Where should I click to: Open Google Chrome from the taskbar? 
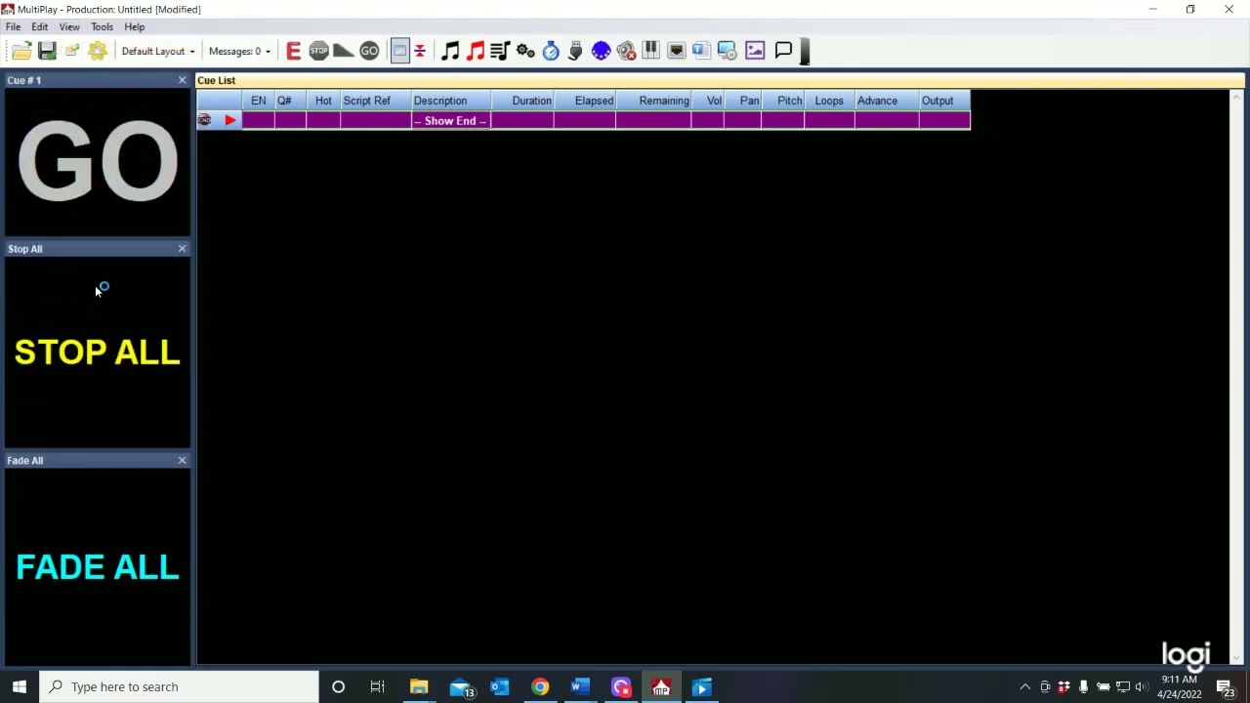click(x=540, y=687)
